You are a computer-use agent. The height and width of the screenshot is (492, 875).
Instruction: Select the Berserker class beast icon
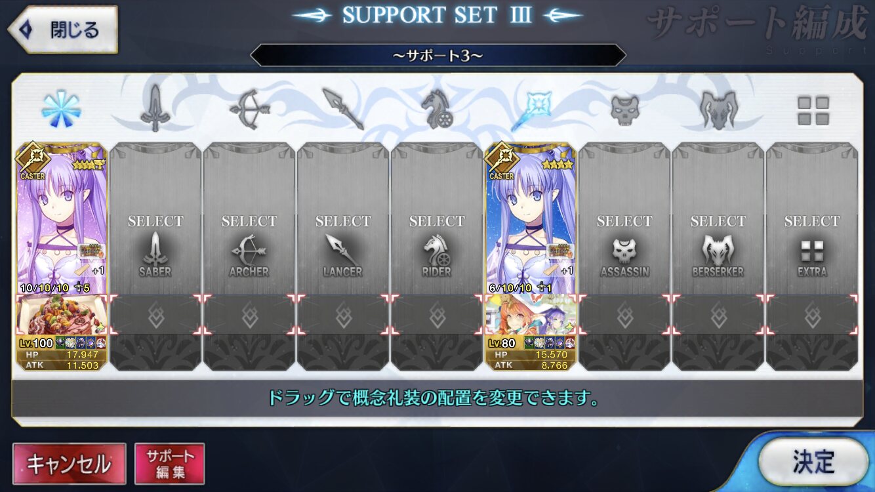click(718, 109)
